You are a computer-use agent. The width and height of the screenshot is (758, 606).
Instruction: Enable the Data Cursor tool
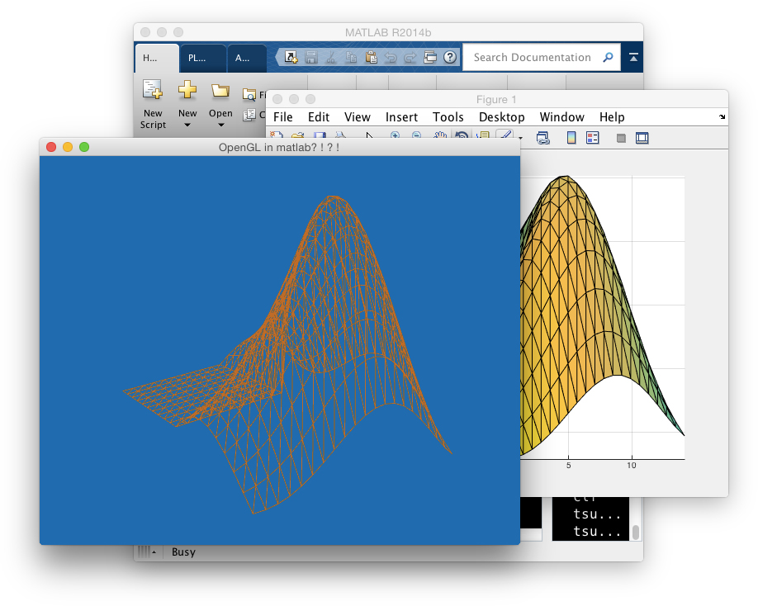[x=481, y=137]
